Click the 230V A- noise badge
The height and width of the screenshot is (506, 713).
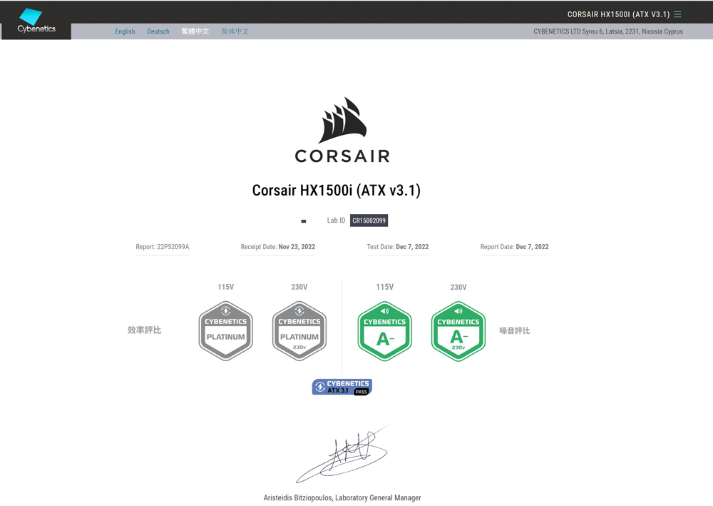point(458,331)
